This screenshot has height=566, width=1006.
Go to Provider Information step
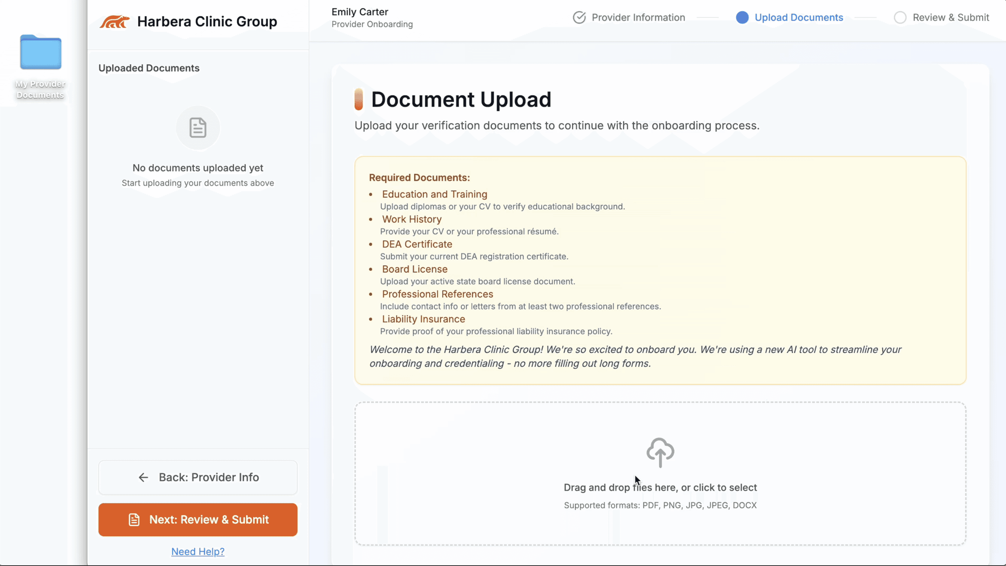pyautogui.click(x=638, y=17)
